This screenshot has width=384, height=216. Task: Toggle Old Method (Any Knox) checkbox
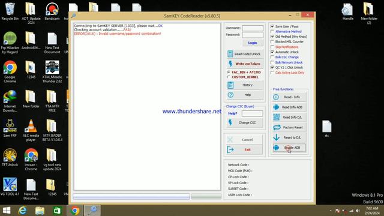(x=272, y=37)
